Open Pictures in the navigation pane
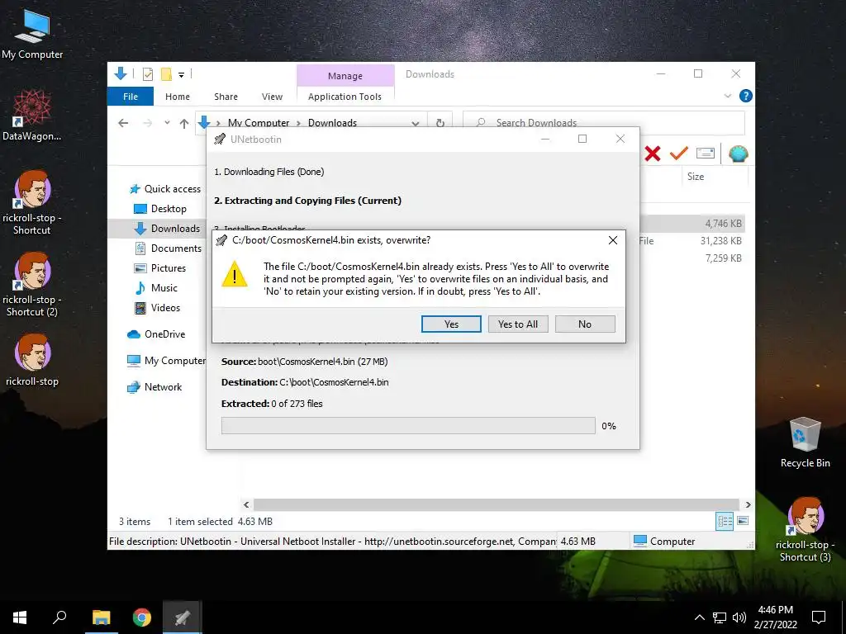Image resolution: width=846 pixels, height=634 pixels. 159,268
